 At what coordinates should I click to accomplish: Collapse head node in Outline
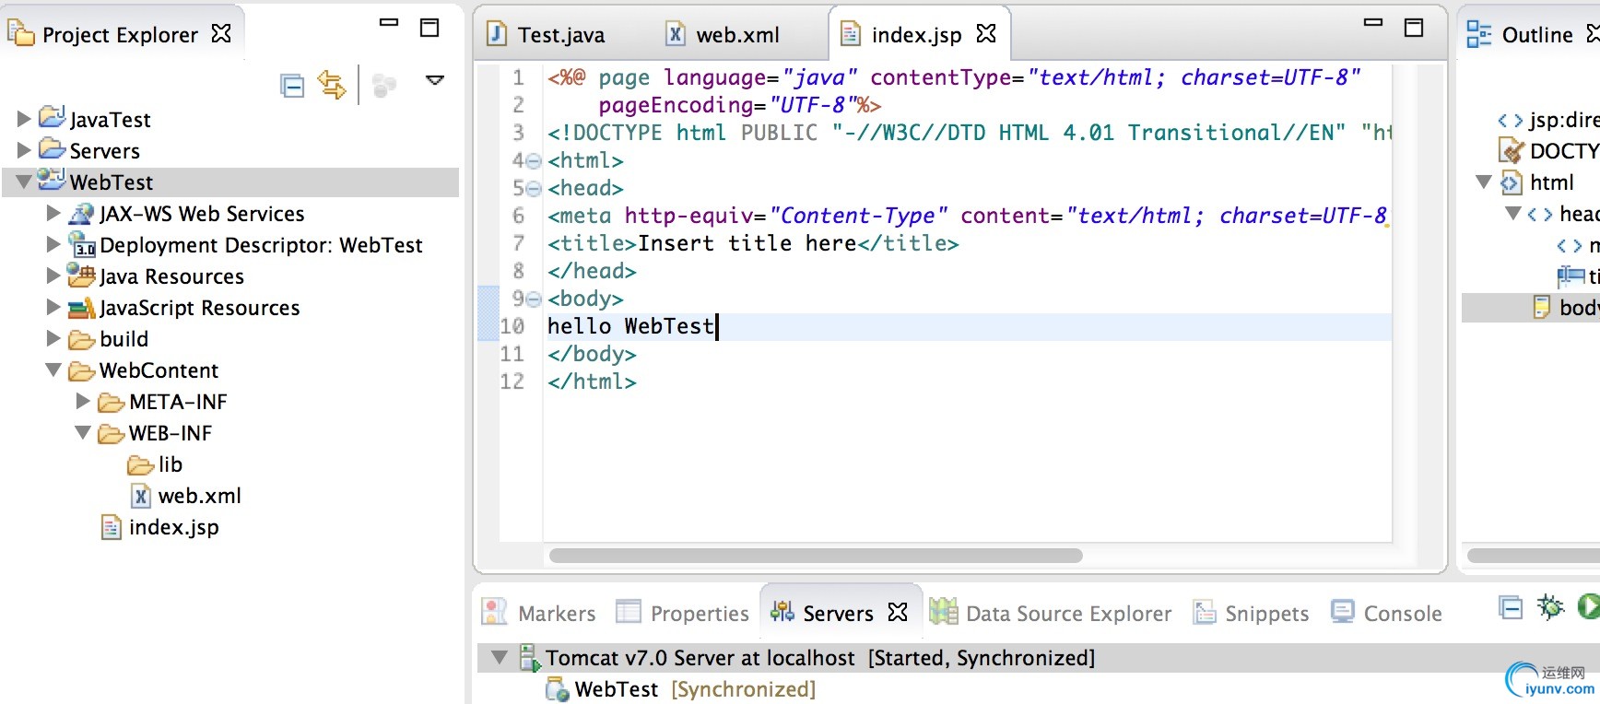point(1512,213)
